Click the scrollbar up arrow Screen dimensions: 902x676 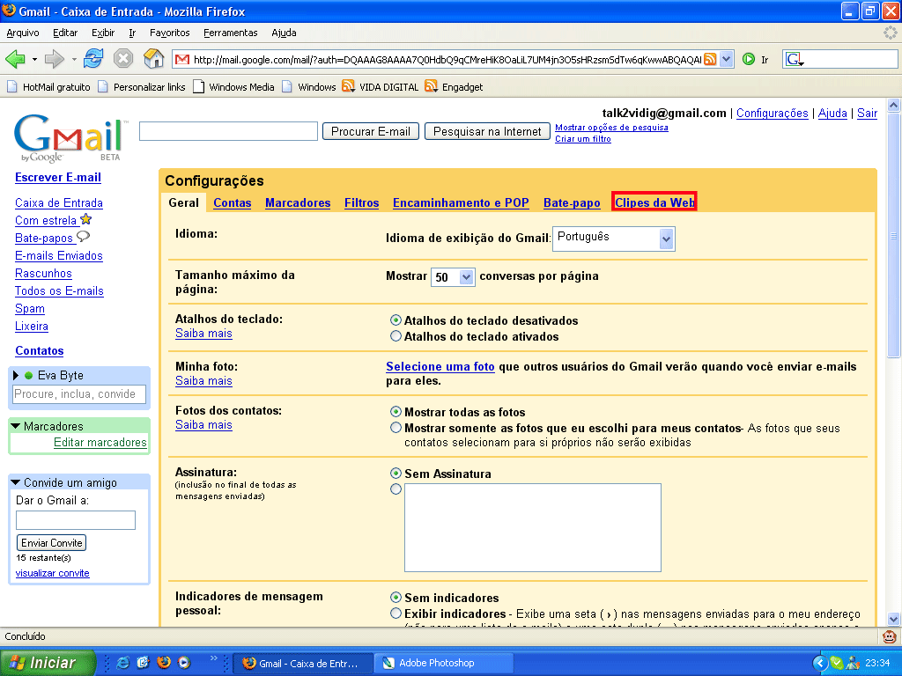(x=893, y=105)
